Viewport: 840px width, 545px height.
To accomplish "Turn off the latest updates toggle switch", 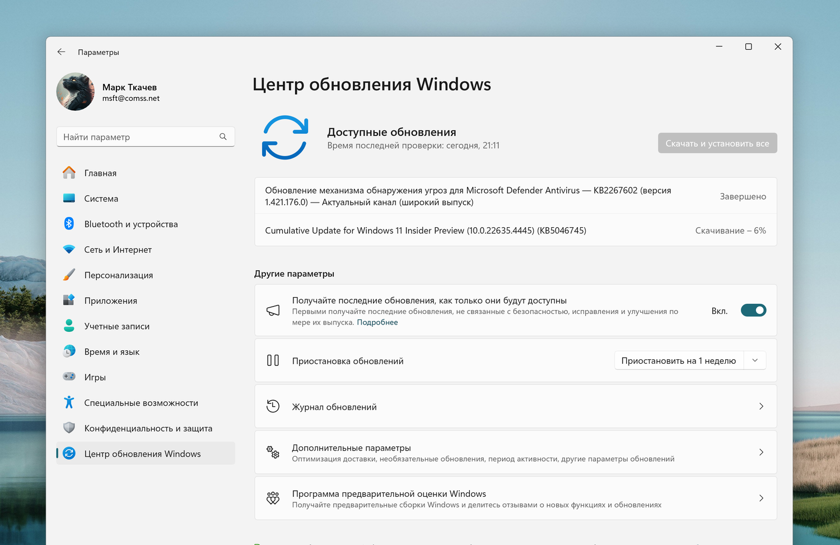I will [x=753, y=311].
